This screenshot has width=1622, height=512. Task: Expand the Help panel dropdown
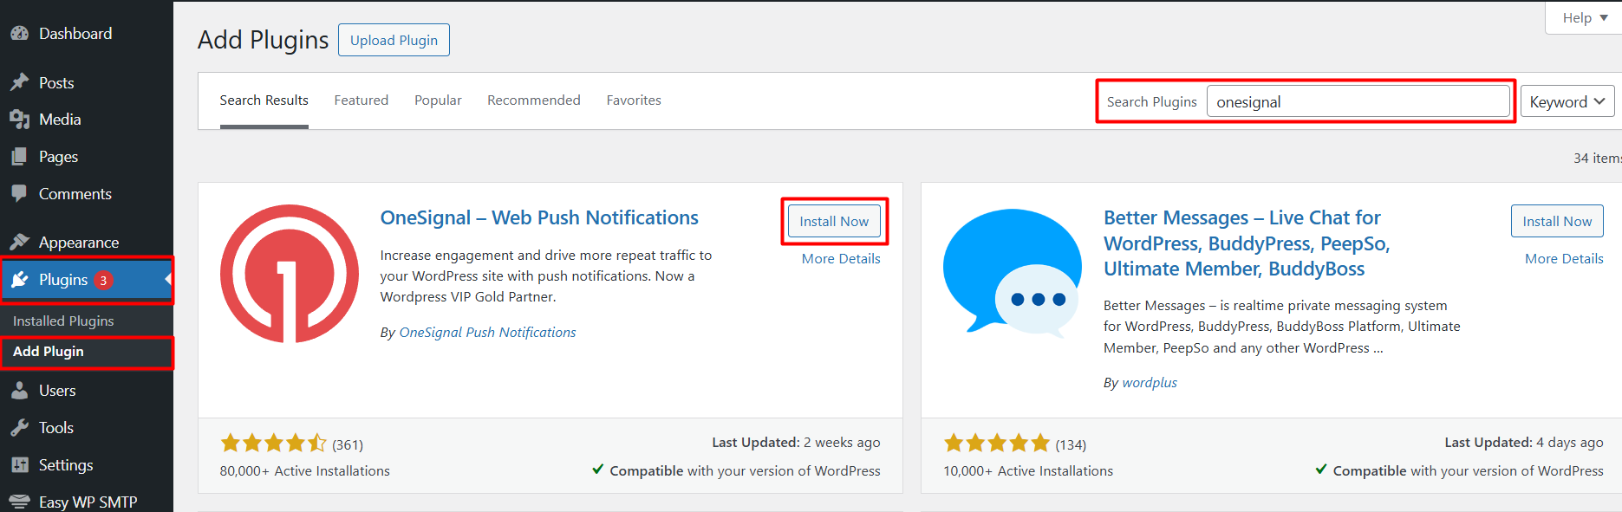point(1584,17)
